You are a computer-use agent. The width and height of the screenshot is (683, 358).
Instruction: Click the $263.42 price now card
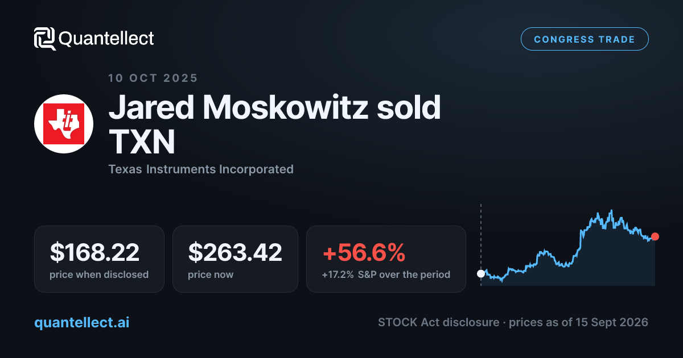click(x=235, y=259)
